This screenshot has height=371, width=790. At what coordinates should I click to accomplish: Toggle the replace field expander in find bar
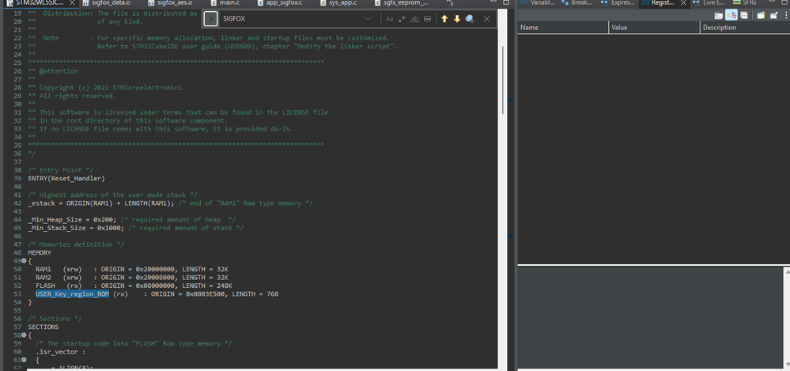coord(210,19)
